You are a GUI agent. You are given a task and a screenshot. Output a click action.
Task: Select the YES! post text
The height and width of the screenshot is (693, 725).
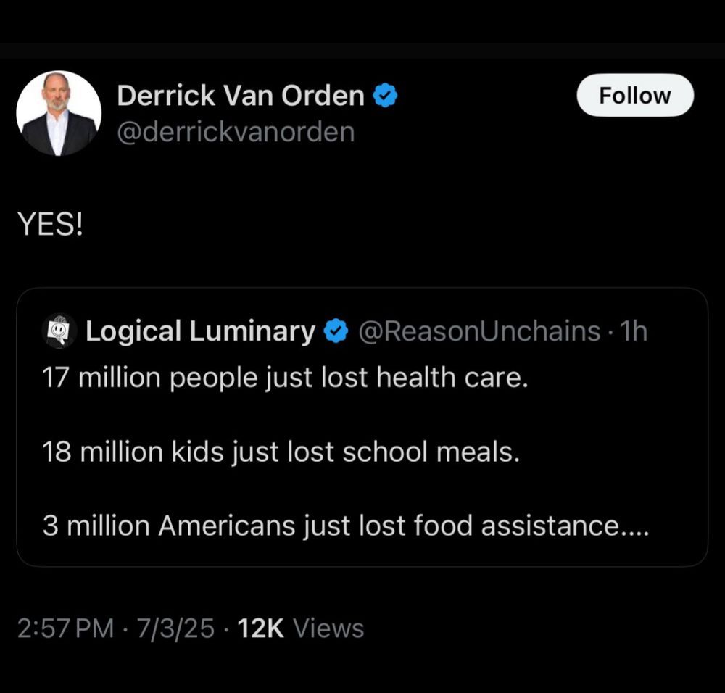coord(51,226)
